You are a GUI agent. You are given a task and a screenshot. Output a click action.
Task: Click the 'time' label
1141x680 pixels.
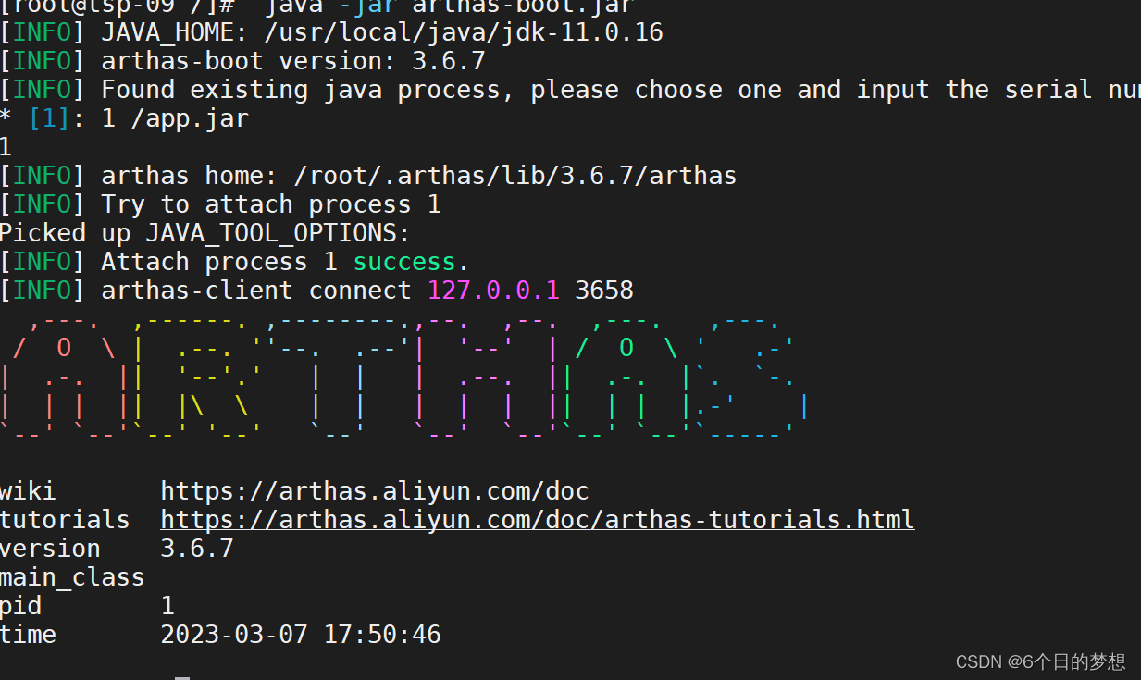(28, 635)
